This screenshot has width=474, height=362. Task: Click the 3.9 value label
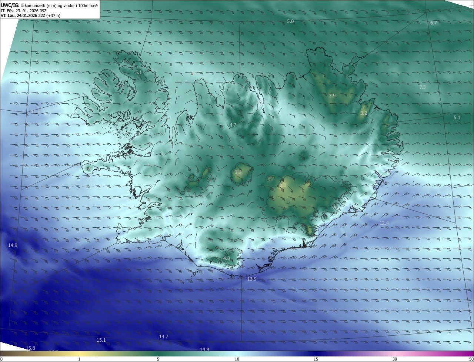coord(332,95)
